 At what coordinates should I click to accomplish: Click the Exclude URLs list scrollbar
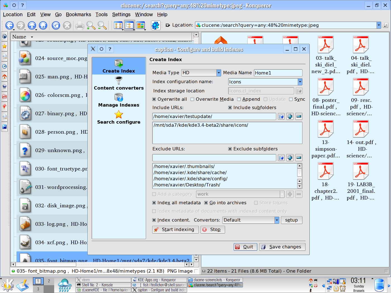pyautogui.click(x=299, y=176)
